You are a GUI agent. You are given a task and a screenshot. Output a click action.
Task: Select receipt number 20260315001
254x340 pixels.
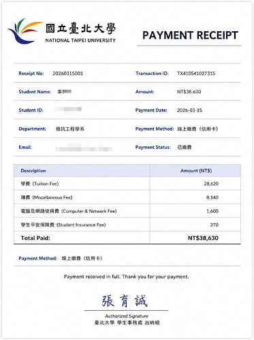coord(68,73)
